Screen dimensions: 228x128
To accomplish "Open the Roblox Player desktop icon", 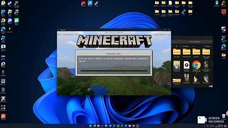I will tap(10, 12).
